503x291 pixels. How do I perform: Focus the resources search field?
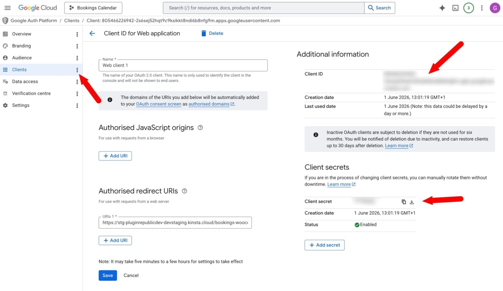tap(264, 8)
